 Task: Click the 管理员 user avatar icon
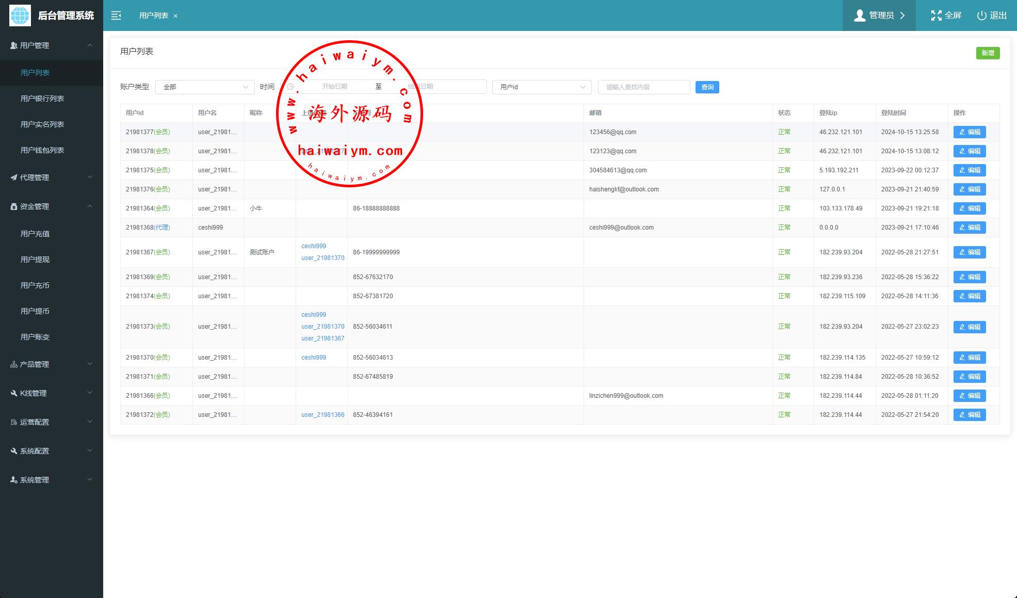(860, 15)
